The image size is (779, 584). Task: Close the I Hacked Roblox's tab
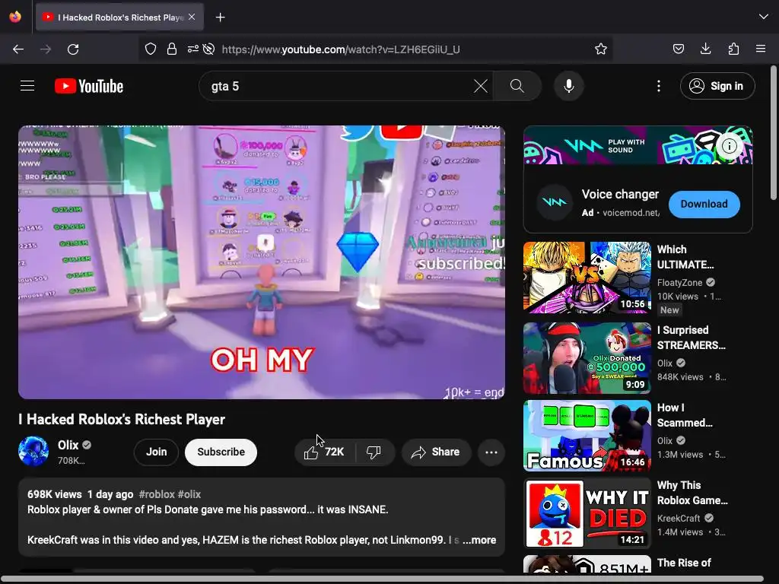192,17
